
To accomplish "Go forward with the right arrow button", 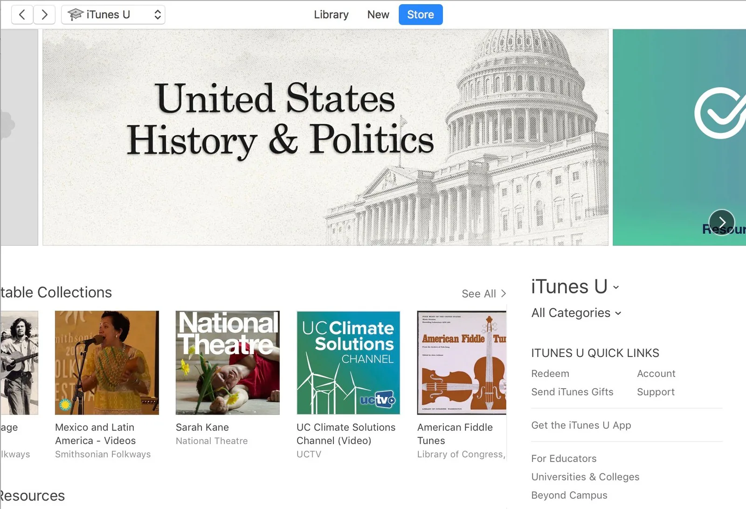I will [x=44, y=15].
